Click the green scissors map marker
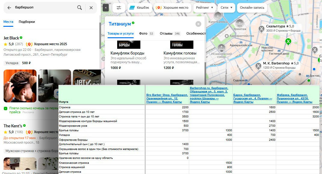 (x=288, y=41)
